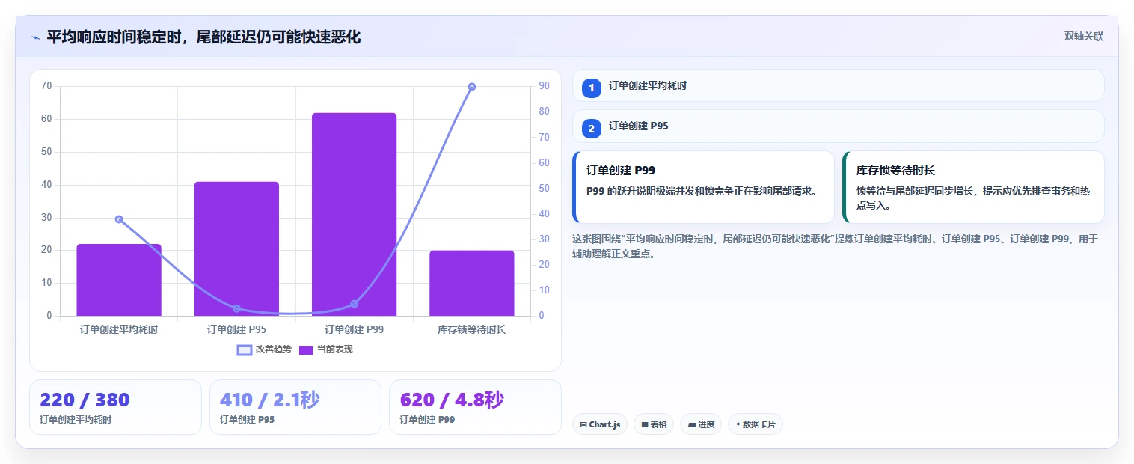This screenshot has height=464, width=1134.
Task: Click the blue number 1 badge
Action: pyautogui.click(x=592, y=88)
